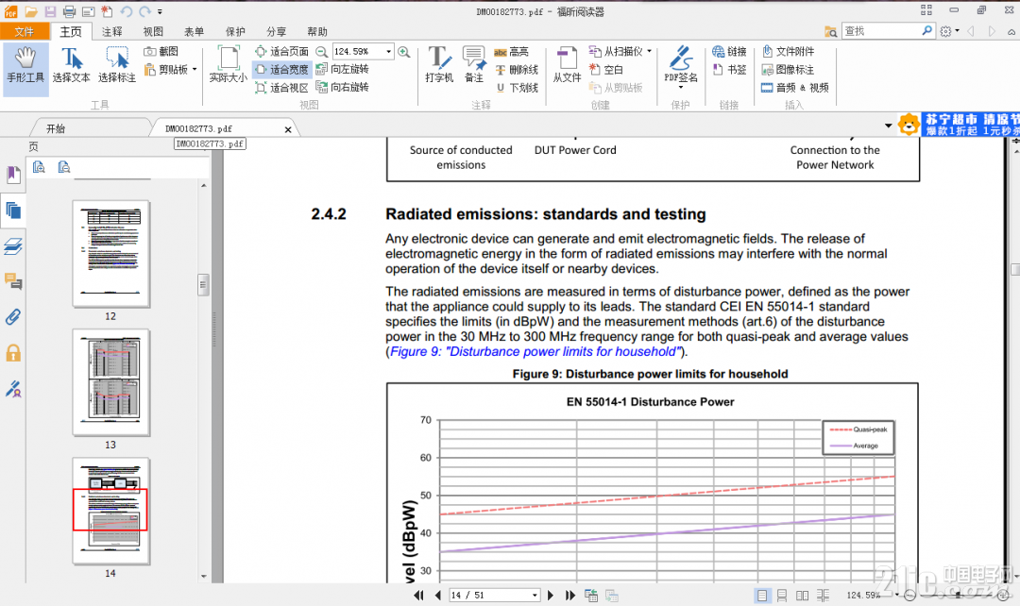Create PDF From File (从文件)
Viewport: 1020px width, 606px height.
(568, 65)
